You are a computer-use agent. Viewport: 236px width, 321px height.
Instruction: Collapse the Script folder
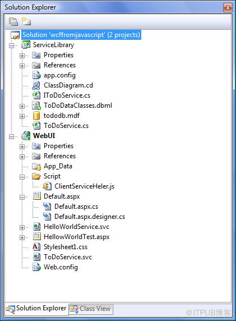coord(22,177)
